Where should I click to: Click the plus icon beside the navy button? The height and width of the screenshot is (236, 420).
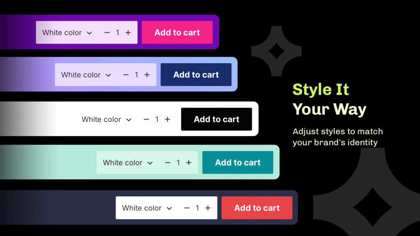click(147, 75)
